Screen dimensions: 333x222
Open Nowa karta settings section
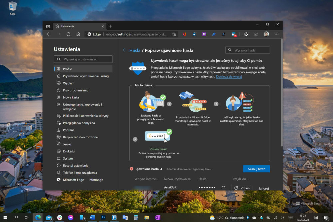[83, 97]
